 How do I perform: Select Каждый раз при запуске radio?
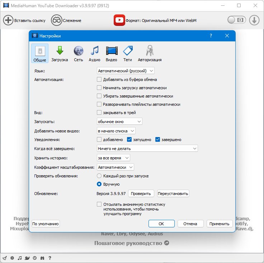[x=99, y=176]
